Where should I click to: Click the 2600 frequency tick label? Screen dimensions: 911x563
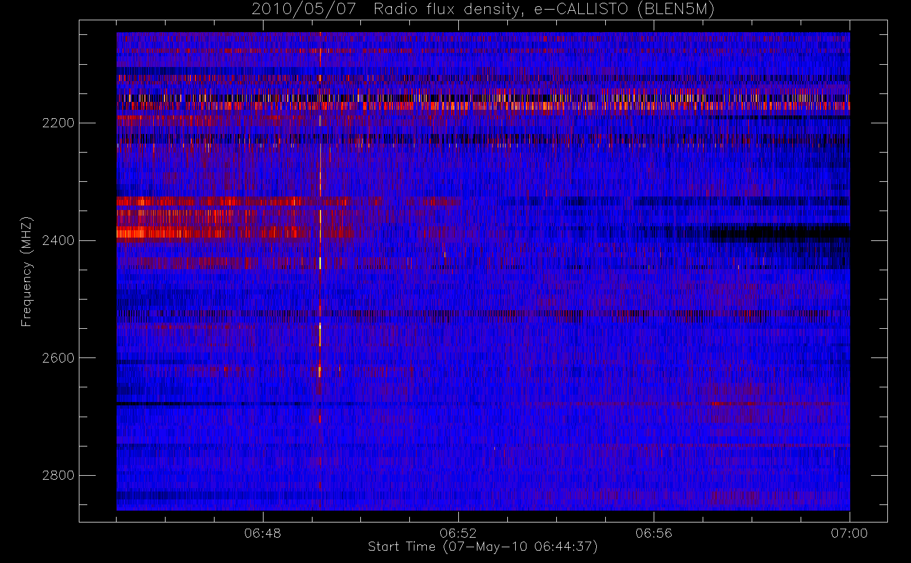[x=58, y=358]
